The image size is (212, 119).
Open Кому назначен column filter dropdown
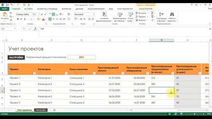point(94,73)
